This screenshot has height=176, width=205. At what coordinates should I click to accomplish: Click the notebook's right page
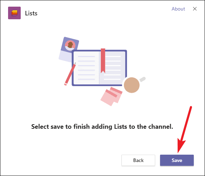pyautogui.click(x=112, y=68)
